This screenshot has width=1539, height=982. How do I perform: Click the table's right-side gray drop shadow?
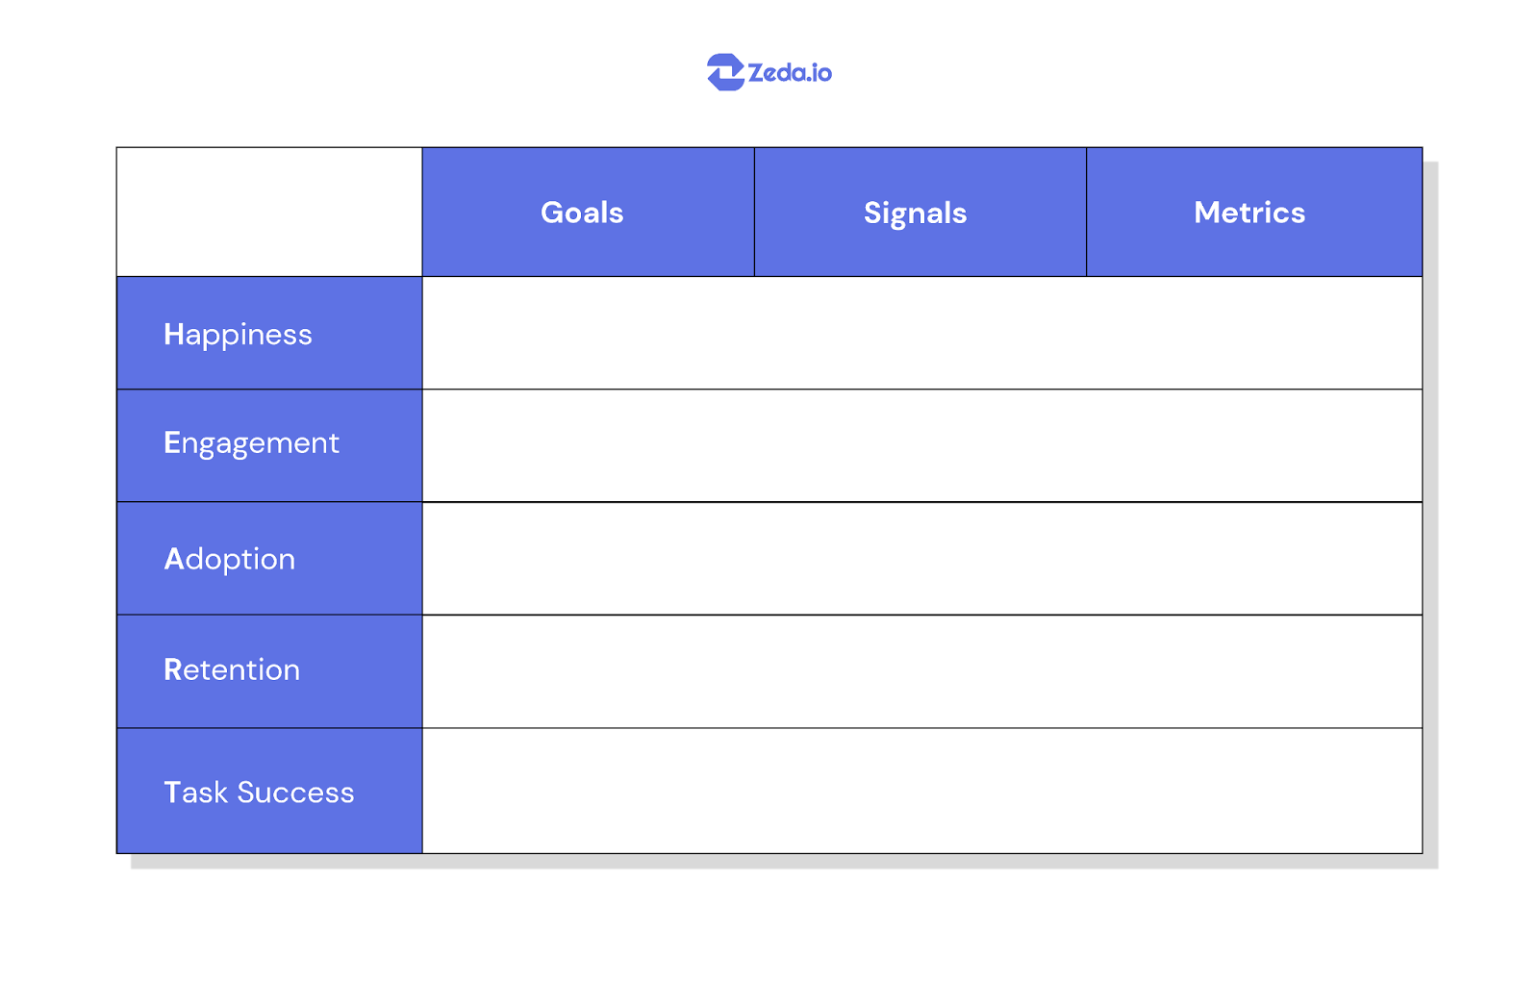(x=1430, y=510)
